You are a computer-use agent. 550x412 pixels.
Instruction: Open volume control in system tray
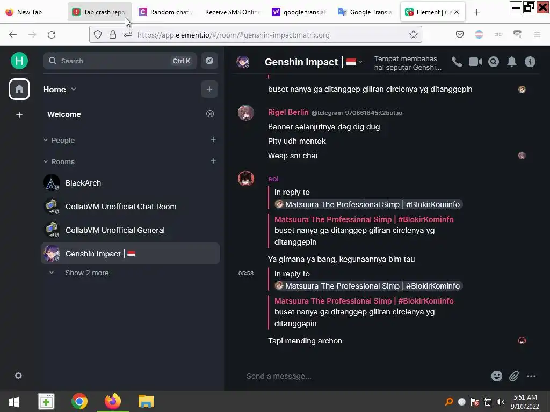tap(500, 402)
